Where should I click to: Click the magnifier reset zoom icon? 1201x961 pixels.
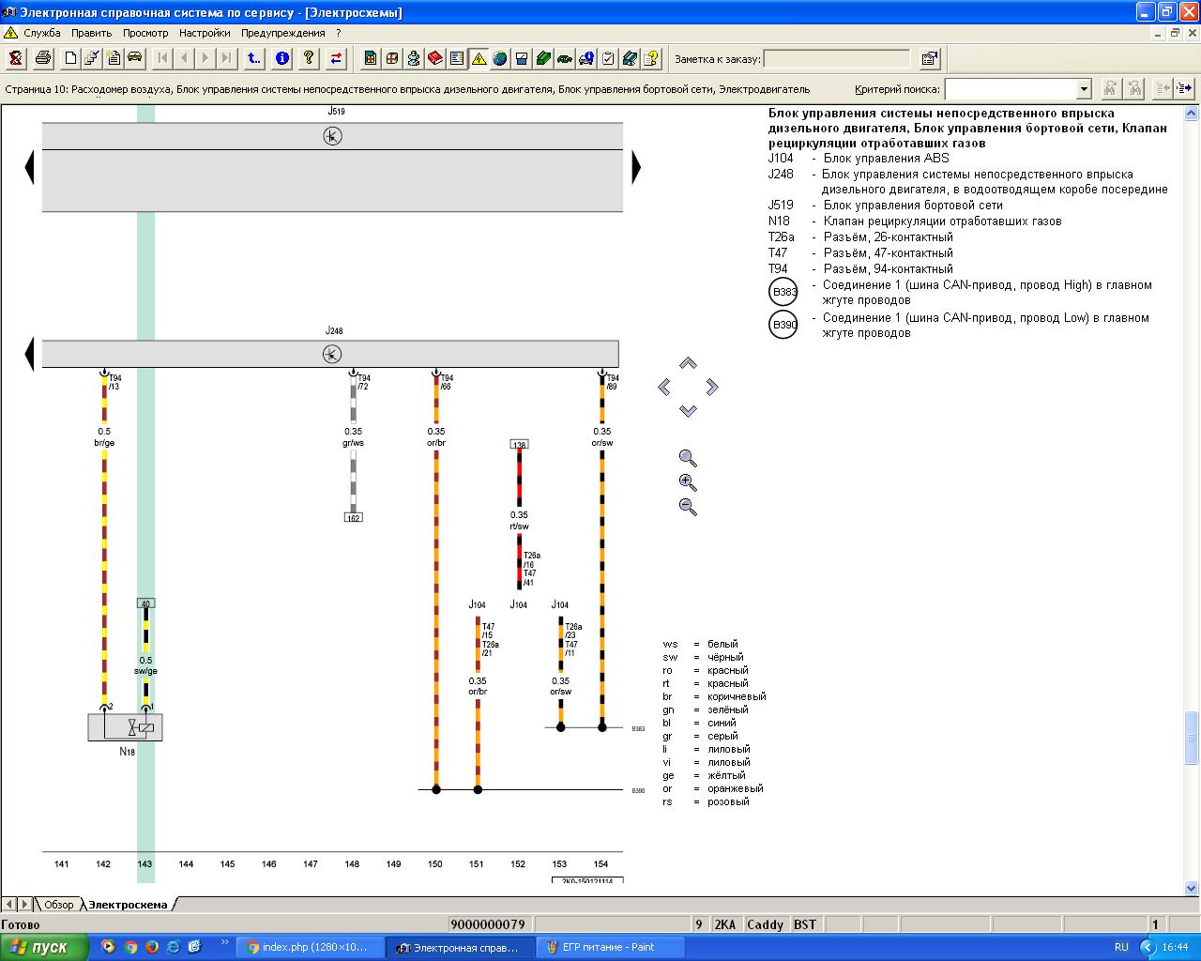click(x=688, y=458)
